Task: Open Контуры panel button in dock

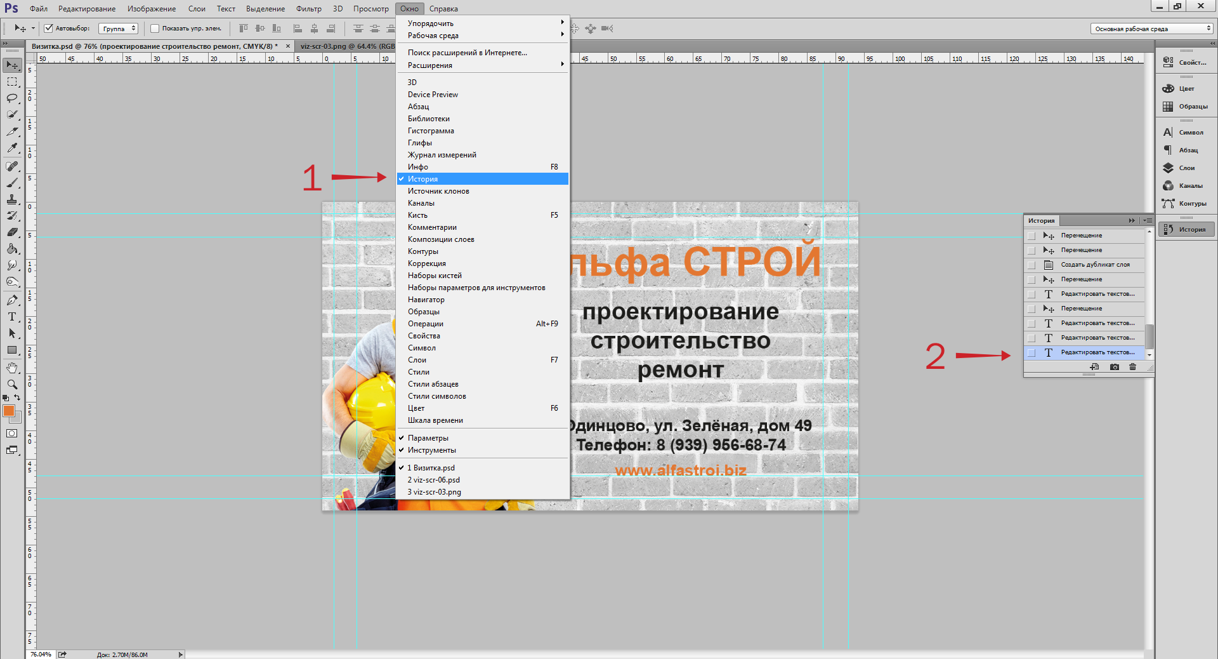Action: pyautogui.click(x=1186, y=203)
